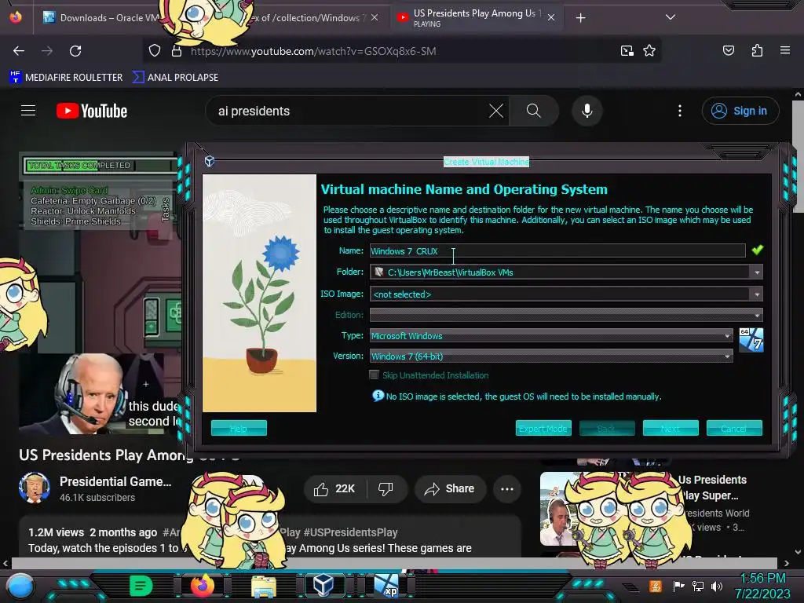Click the horizontal scrollbar at page bottom
Viewport: 804px width, 603px height.
pos(394,563)
